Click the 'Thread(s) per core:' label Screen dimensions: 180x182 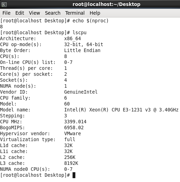(x=26, y=68)
